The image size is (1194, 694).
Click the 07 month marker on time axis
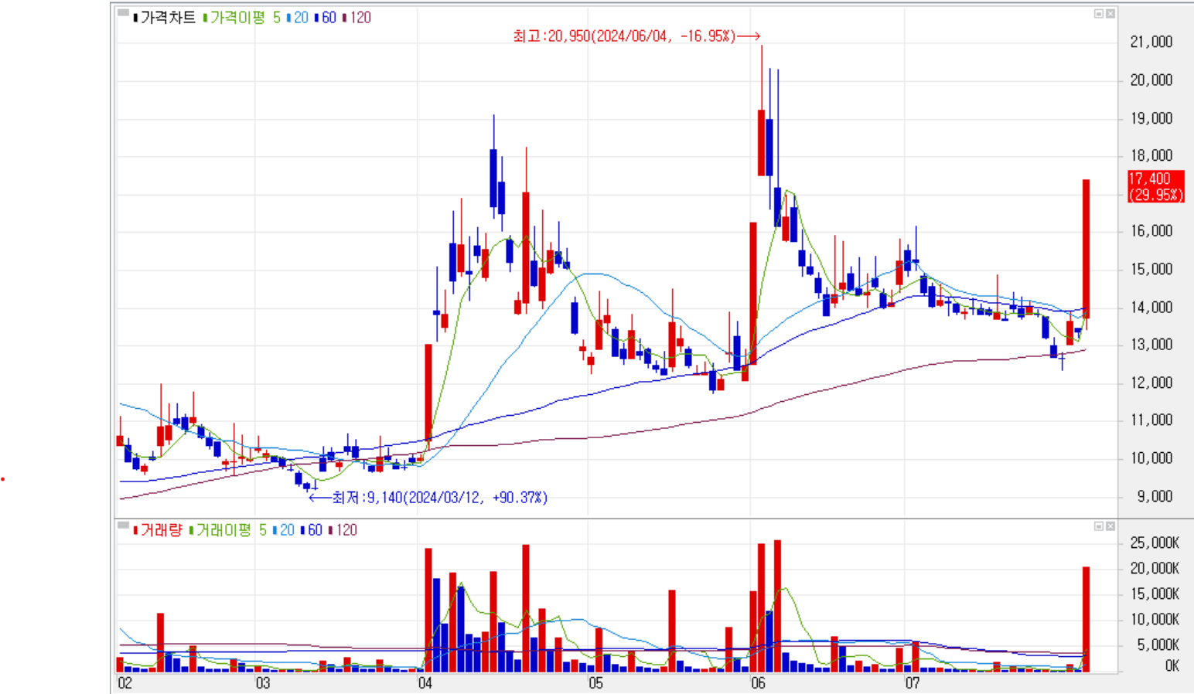(x=913, y=683)
